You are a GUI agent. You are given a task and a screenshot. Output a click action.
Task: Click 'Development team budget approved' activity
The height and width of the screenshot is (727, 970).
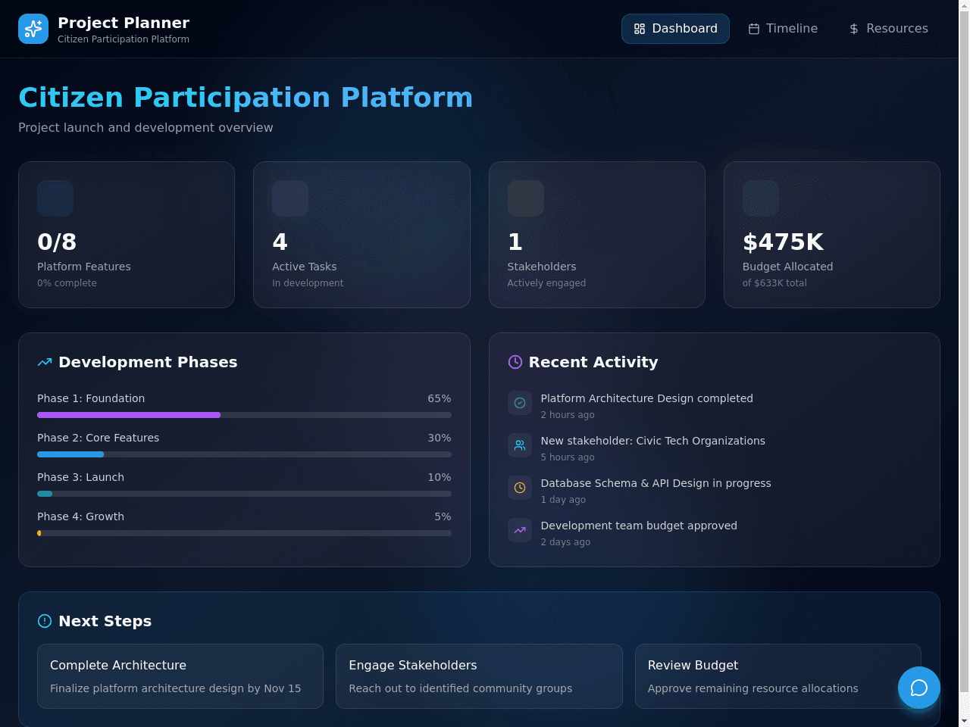tap(639, 526)
